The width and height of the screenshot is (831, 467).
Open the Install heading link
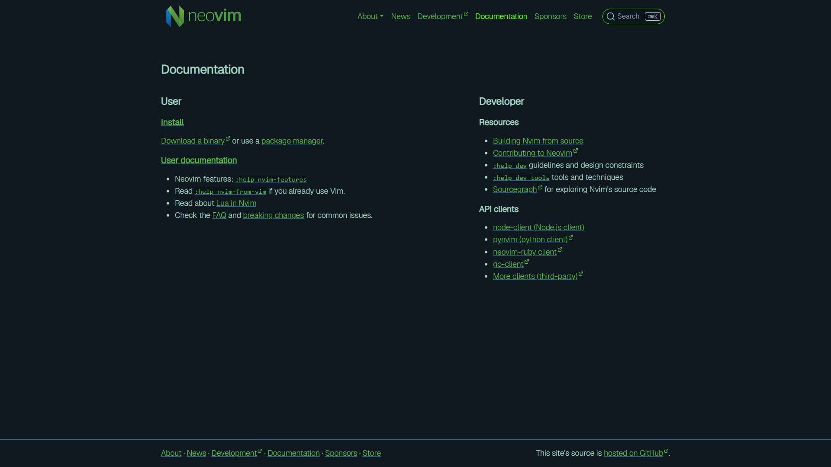172,122
